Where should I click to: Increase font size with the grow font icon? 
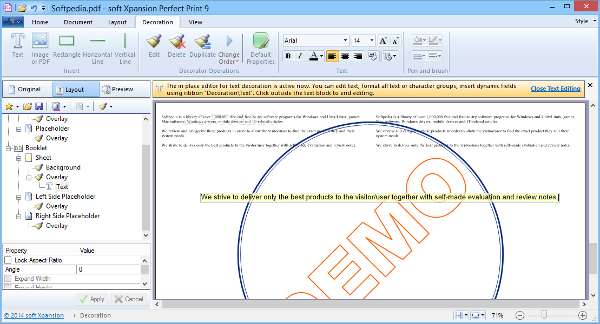click(383, 40)
